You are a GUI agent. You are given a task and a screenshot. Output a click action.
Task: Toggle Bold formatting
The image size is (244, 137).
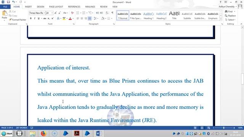coord(31,19)
